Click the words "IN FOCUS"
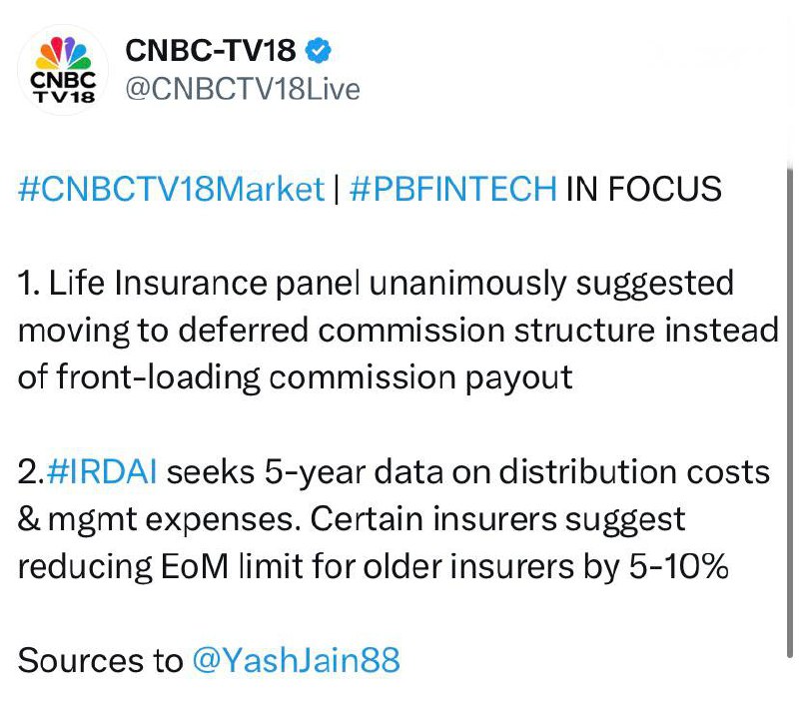This screenshot has width=799, height=710. [643, 188]
